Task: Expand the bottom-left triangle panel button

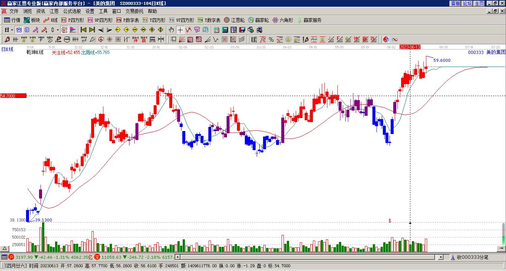Action: (5, 248)
